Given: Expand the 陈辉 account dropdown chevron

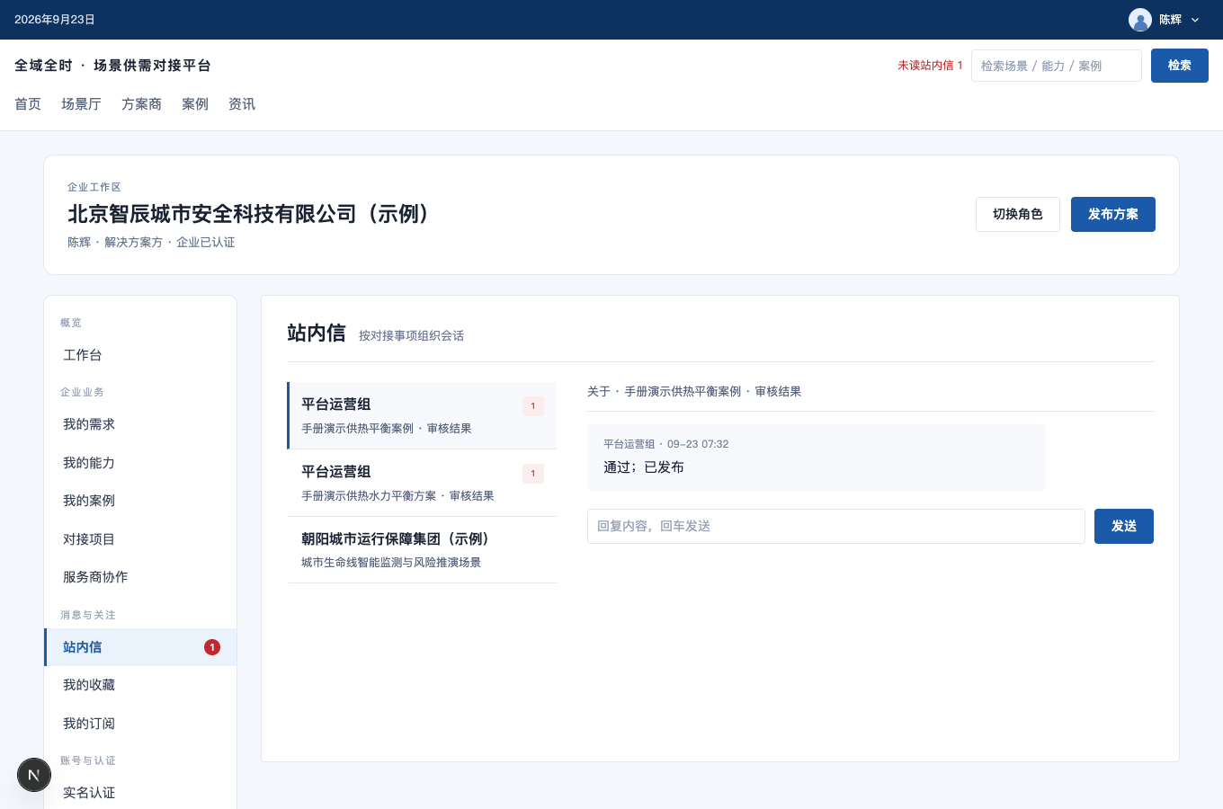Looking at the screenshot, I should pos(1195,20).
